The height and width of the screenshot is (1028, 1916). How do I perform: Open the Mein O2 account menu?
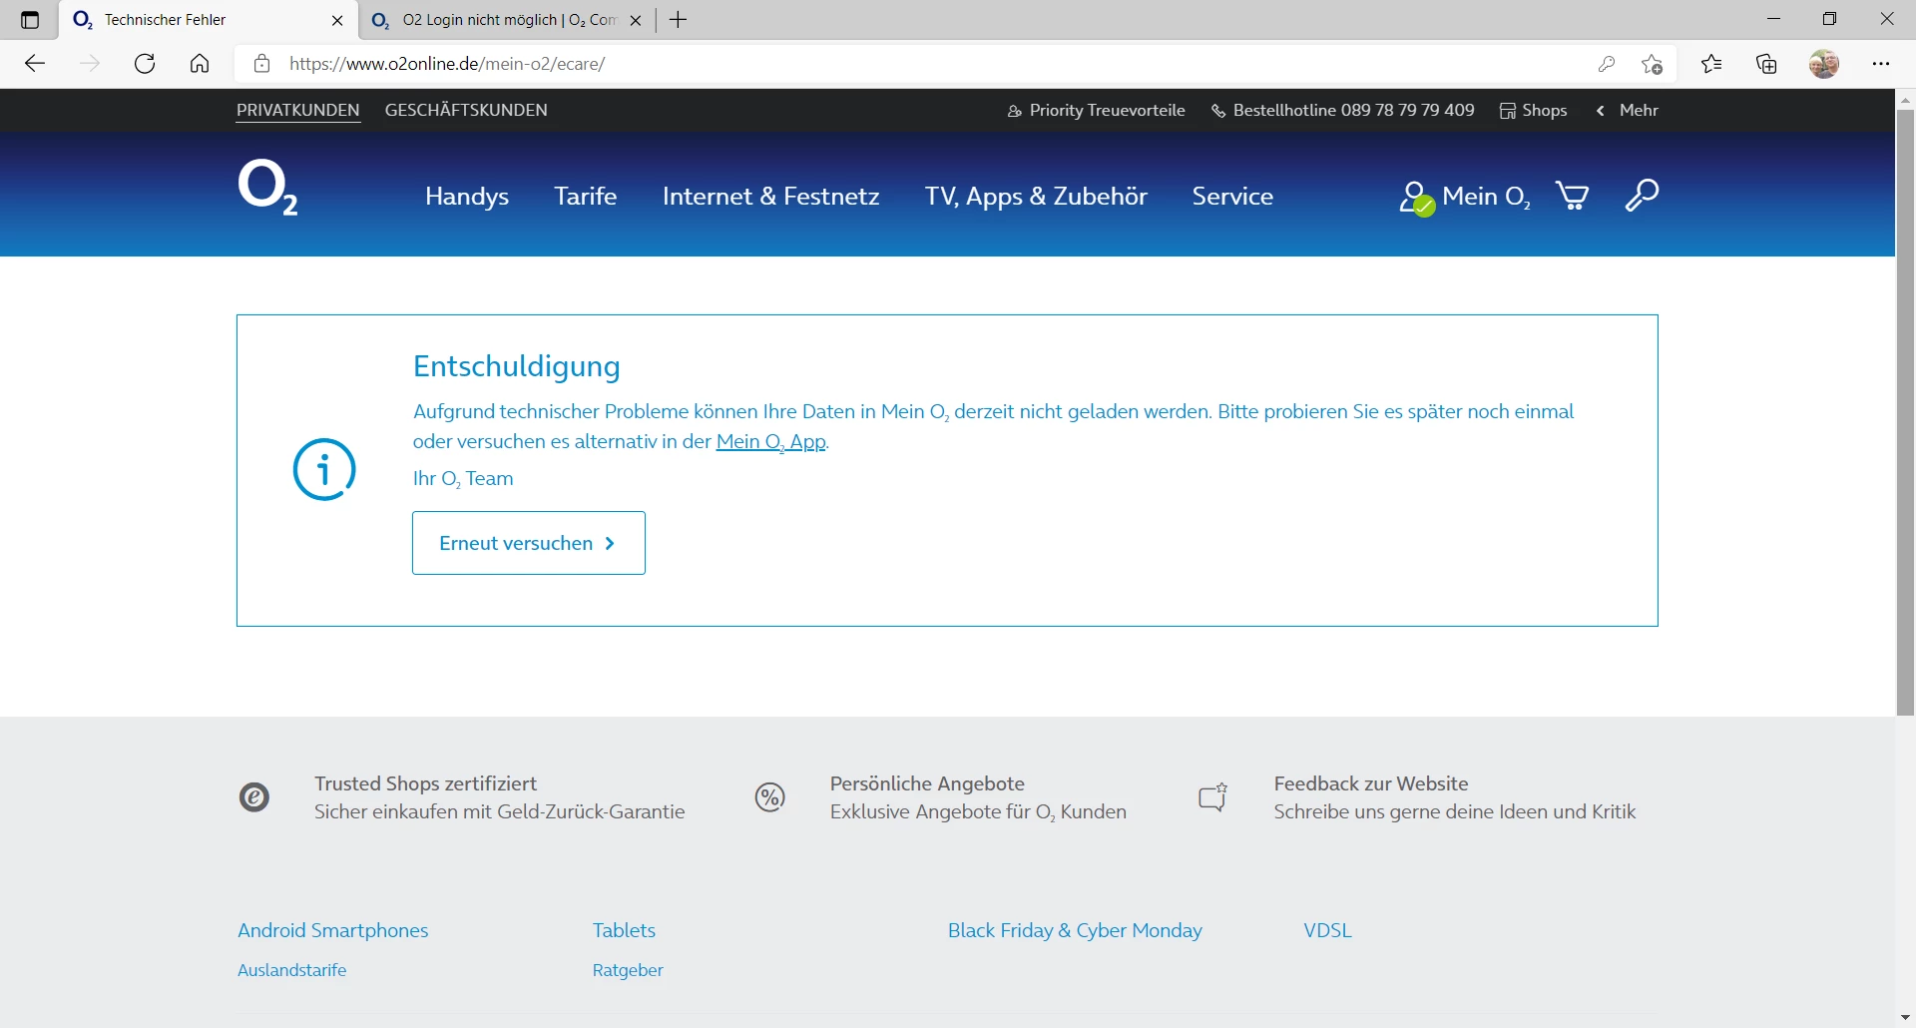[x=1464, y=197]
